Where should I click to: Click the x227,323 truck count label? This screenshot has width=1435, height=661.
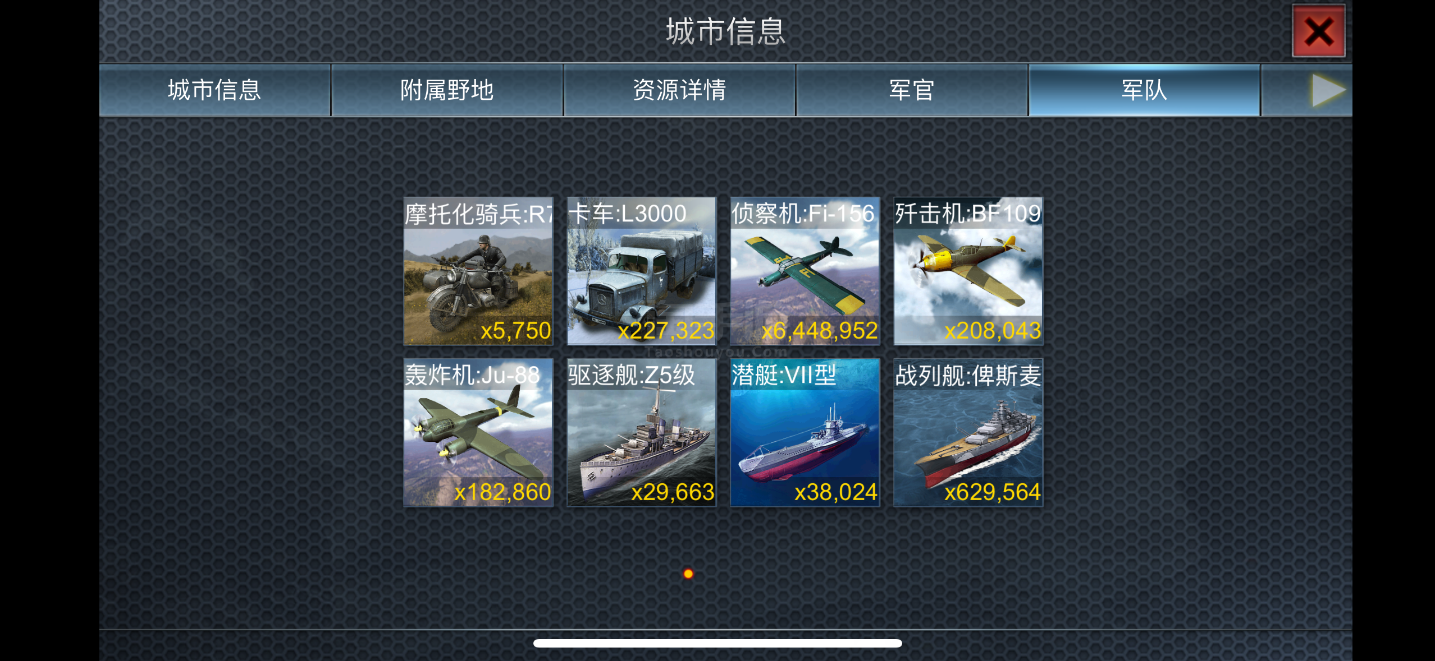click(x=666, y=330)
